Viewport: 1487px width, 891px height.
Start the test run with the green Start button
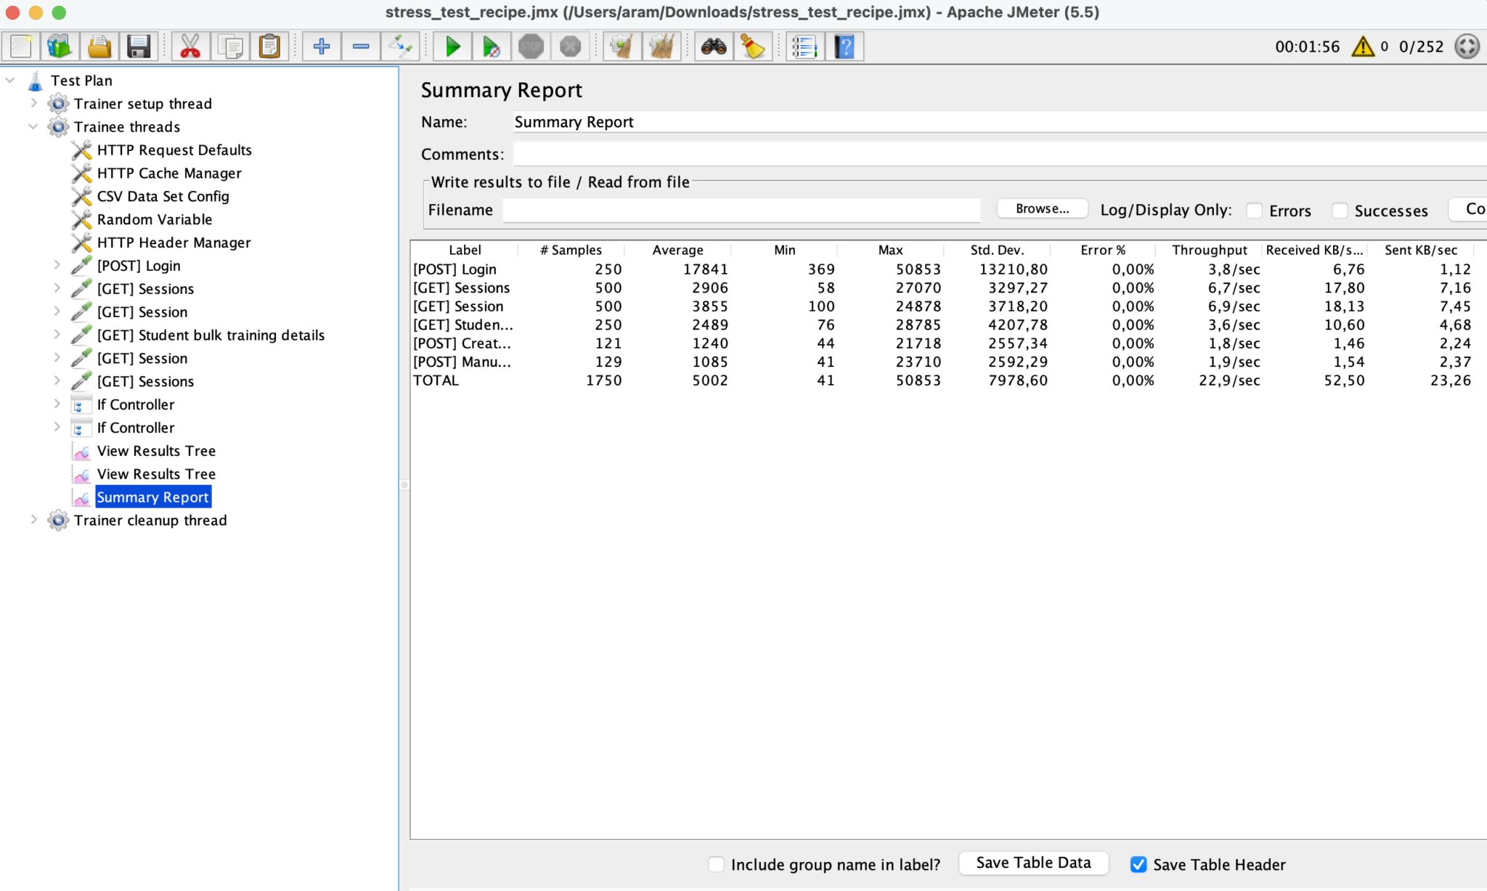coord(452,46)
